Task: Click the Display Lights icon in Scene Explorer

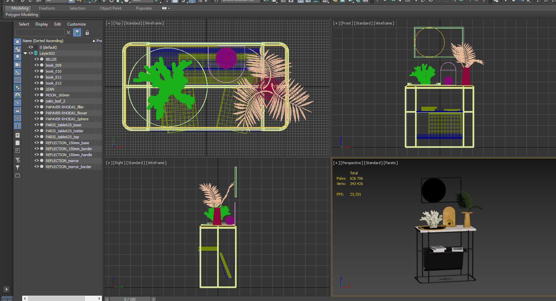Action: pos(17,57)
